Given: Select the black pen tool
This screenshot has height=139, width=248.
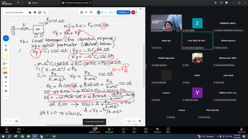Looking at the screenshot, I should pos(5,63).
